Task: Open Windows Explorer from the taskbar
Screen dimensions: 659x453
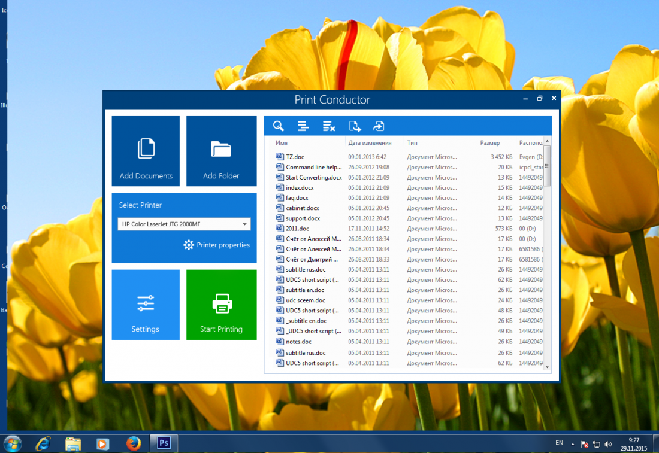Action: tap(73, 444)
